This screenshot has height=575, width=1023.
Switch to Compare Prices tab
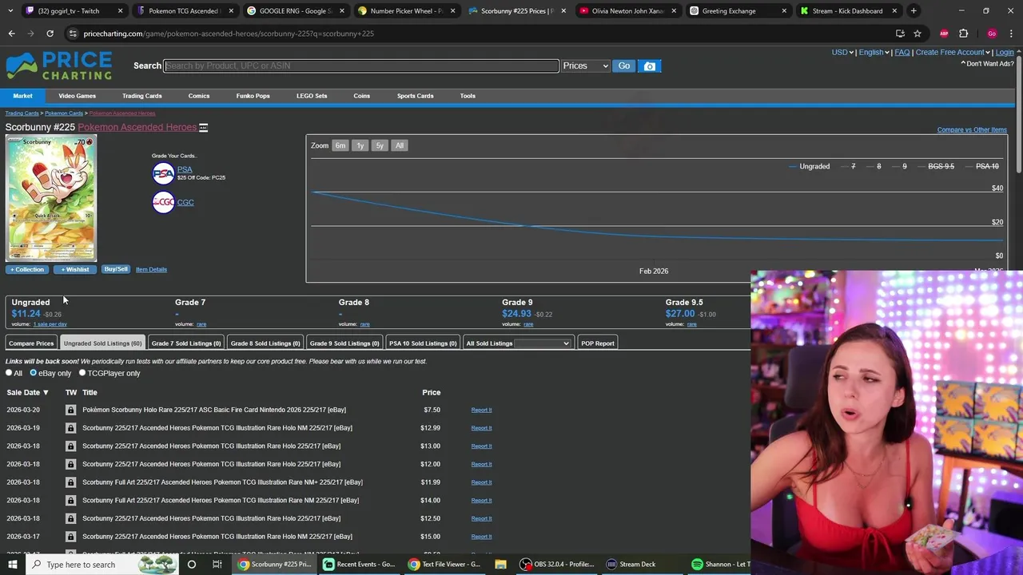click(x=31, y=343)
